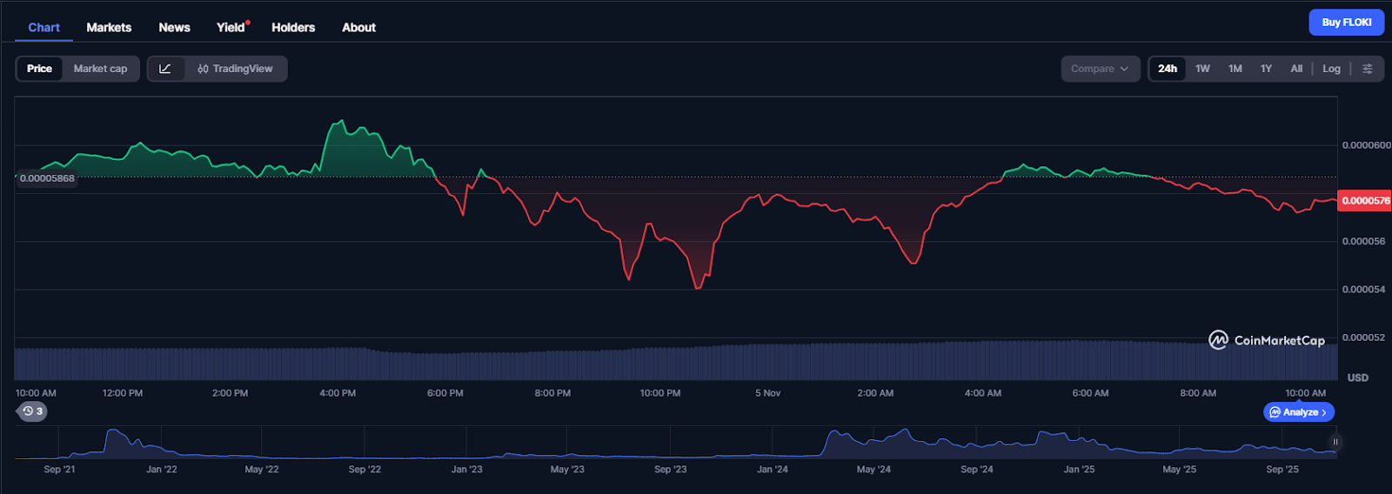Select Price chart mode
Viewport: 1392px width, 494px height.
[39, 69]
